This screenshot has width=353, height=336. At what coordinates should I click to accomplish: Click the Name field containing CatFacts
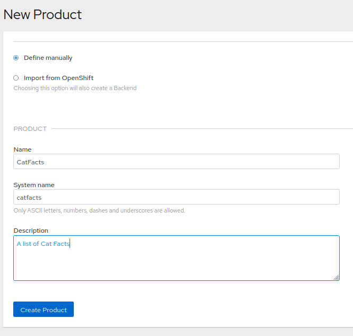(176, 161)
